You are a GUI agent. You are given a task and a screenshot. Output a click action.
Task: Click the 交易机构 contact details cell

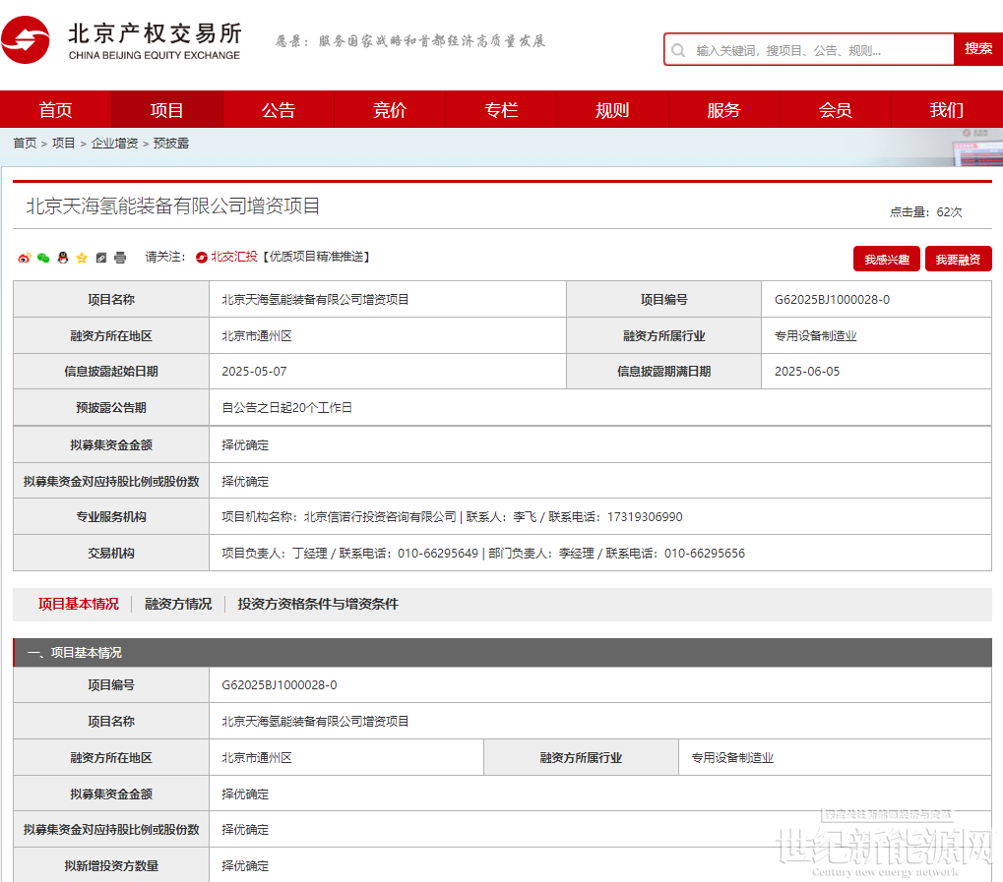click(x=600, y=553)
